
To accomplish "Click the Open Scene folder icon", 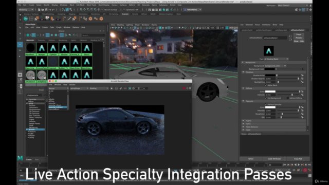I will (x=43, y=10).
